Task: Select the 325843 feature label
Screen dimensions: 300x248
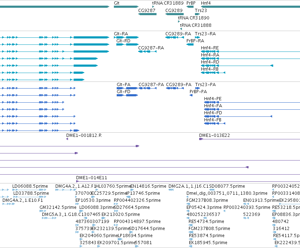Action: tap(88, 243)
